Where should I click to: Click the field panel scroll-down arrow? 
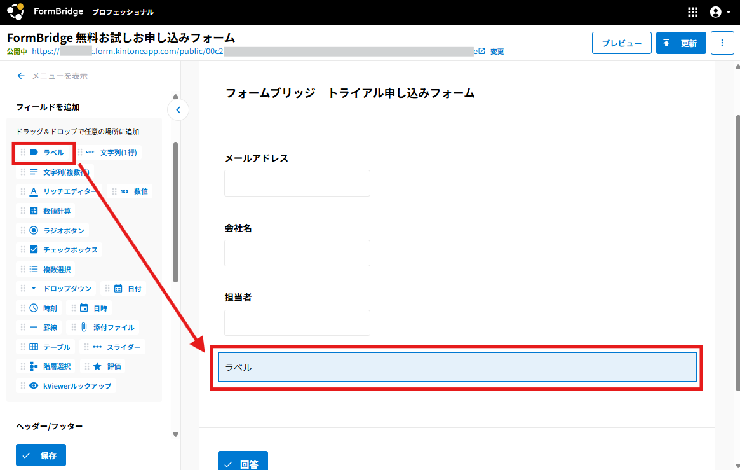pos(175,434)
